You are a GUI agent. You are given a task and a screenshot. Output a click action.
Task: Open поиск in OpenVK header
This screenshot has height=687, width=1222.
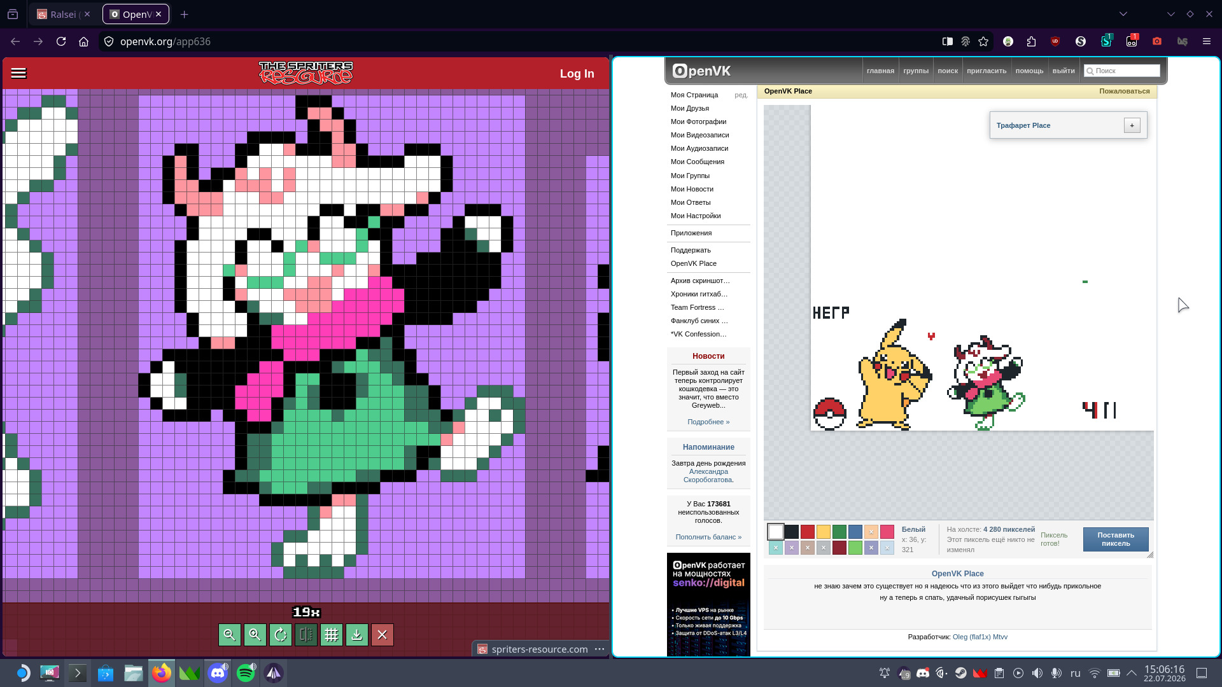click(948, 71)
